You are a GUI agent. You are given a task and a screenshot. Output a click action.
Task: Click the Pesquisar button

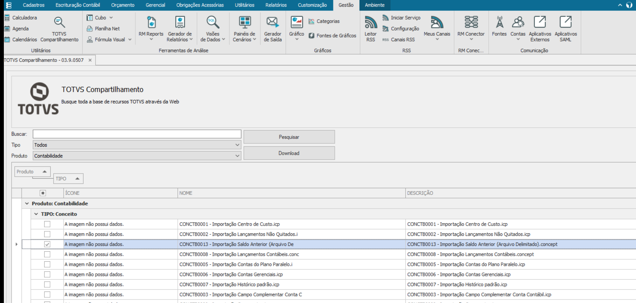click(289, 137)
